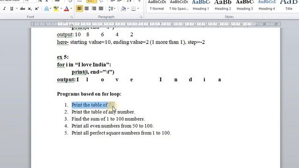Toggle underline formatting
Image resolution: width=299 pixels, height=168 pixels.
12,8
